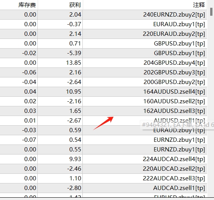Select swap fee 0.00 in the 2.04 profit row
214x200 pixels.
point(30,15)
